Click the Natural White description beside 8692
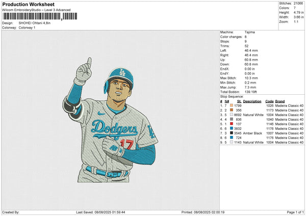The height and width of the screenshot is (216, 306). (253, 115)
